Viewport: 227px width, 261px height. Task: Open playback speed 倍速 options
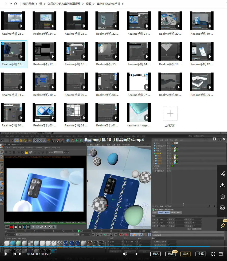[x=171, y=254]
